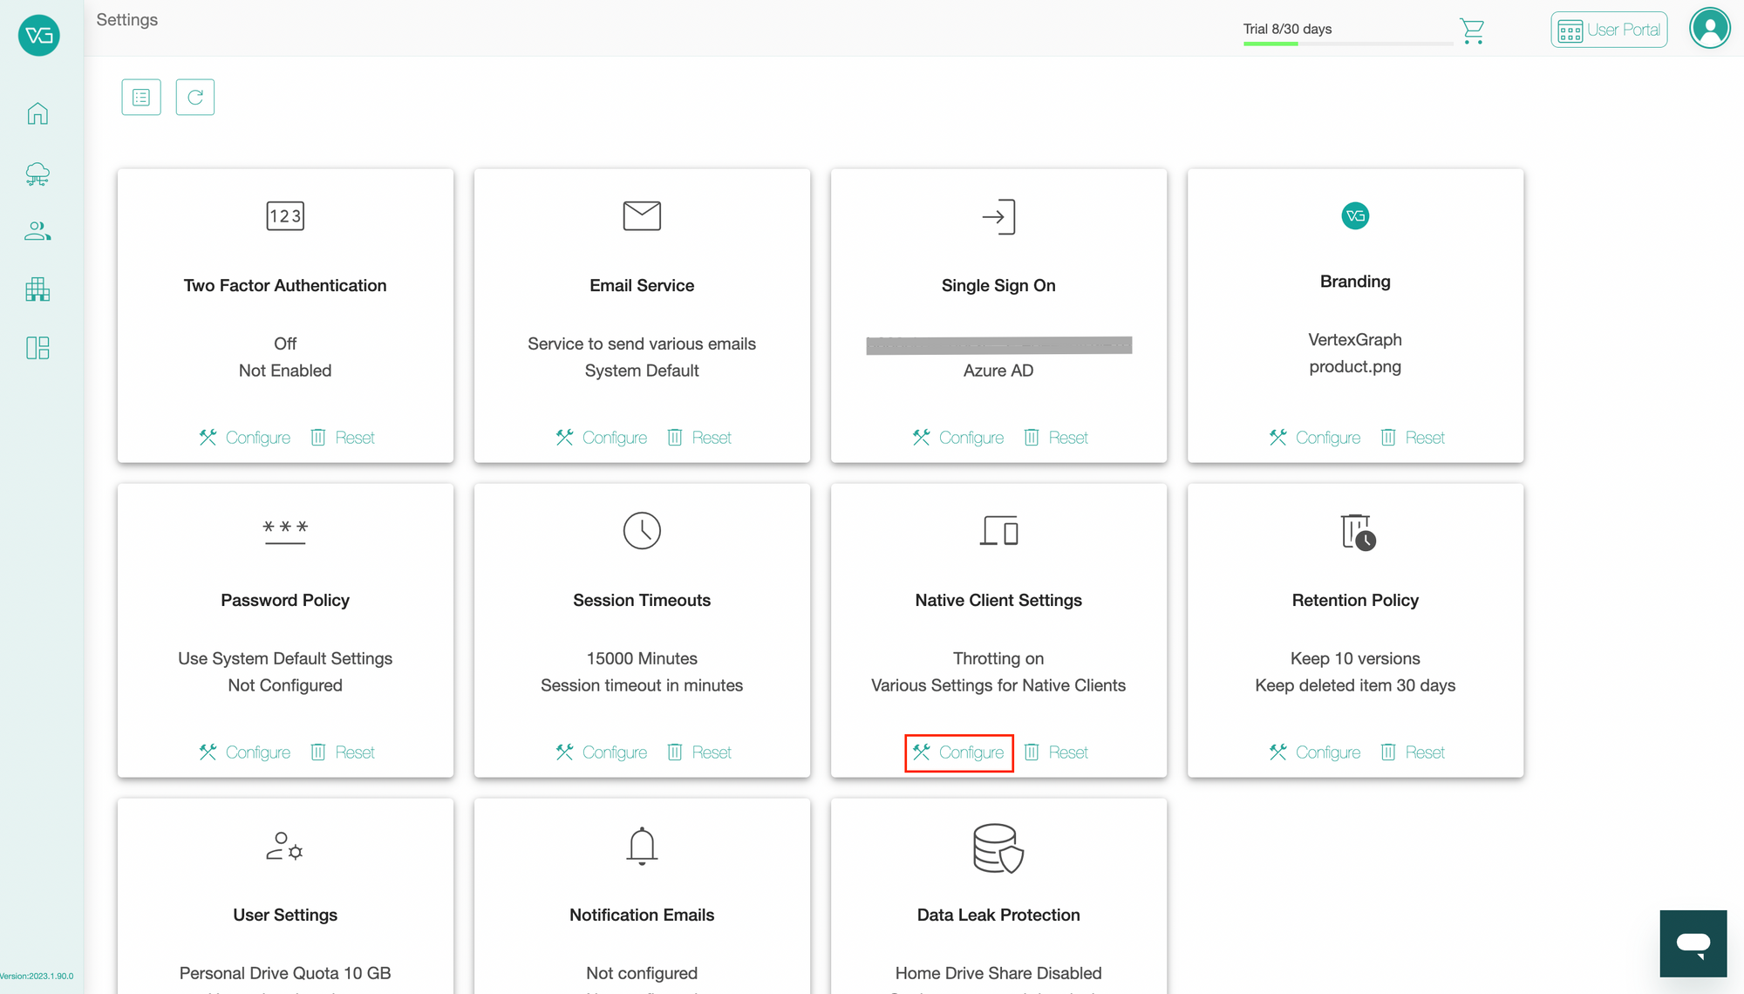Screen dimensions: 1744x994
Task: Switch to list view using the toolbar icon
Action: point(140,97)
